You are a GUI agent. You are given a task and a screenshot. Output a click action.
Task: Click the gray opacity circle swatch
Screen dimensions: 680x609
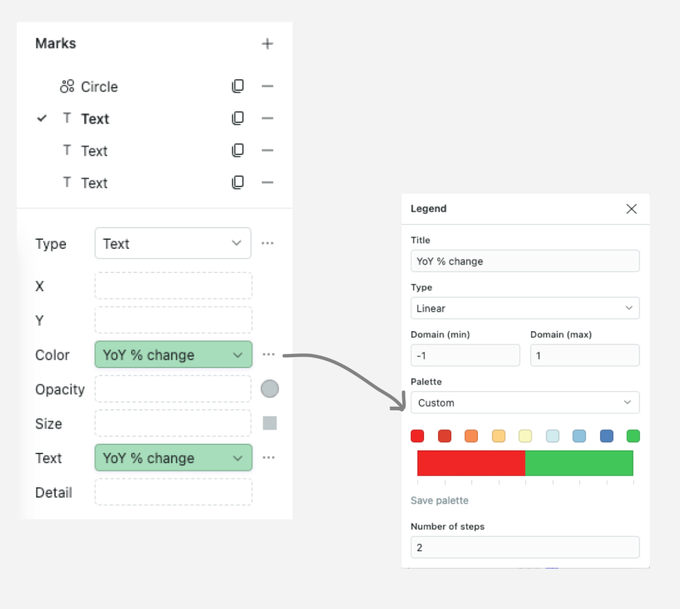(270, 389)
